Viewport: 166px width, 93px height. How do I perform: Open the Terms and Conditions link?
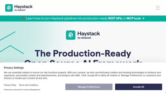coord(28,85)
